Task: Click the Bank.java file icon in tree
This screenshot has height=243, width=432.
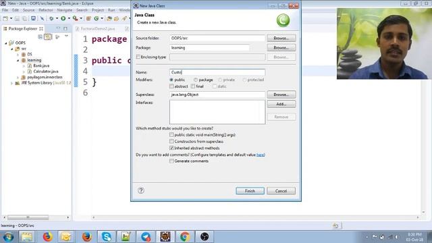Action: click(30, 65)
